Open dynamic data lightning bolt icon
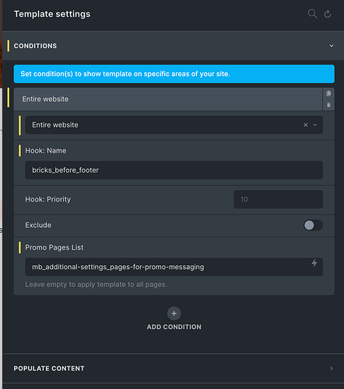The height and width of the screenshot is (389, 344). 314,263
